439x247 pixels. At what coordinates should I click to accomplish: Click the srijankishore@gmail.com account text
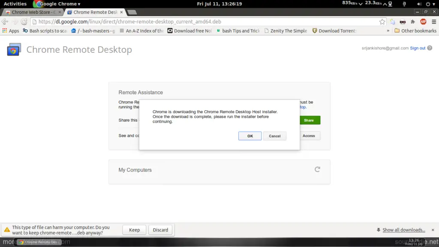click(x=385, y=48)
